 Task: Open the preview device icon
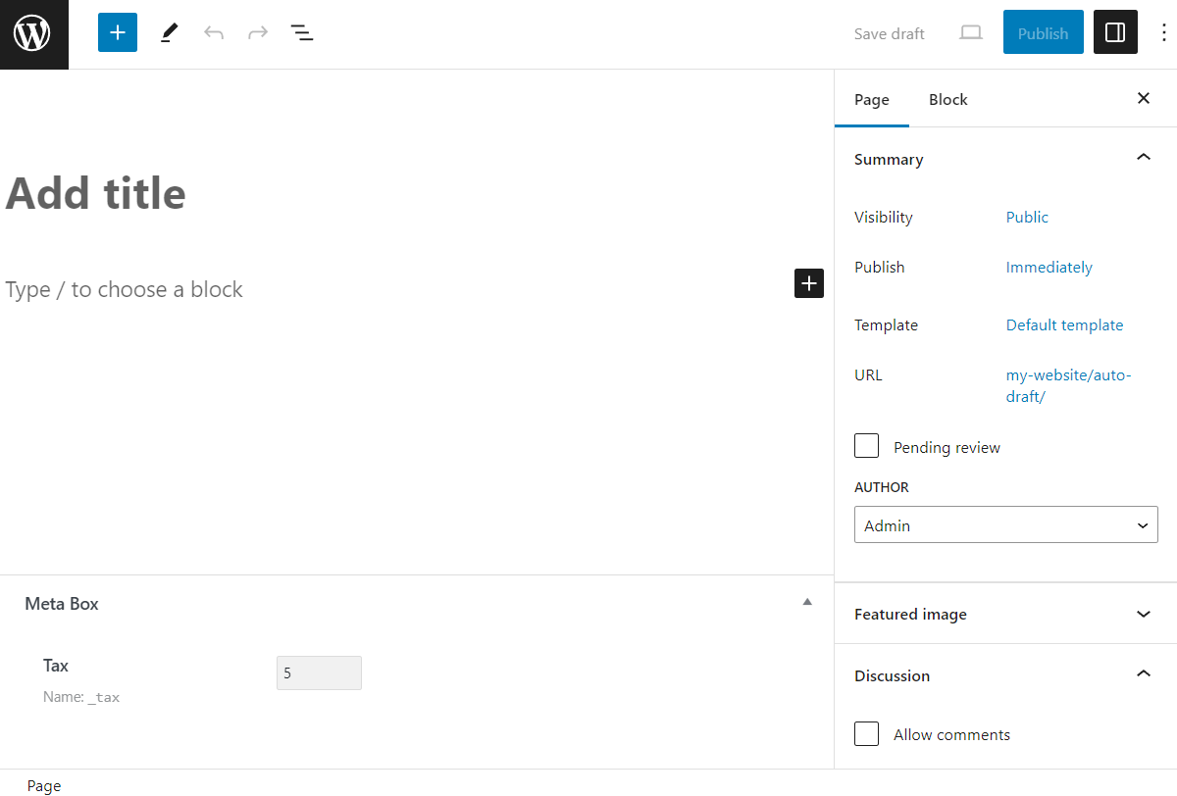(970, 32)
